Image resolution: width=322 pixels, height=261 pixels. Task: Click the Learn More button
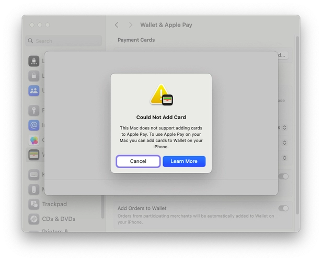[184, 161]
